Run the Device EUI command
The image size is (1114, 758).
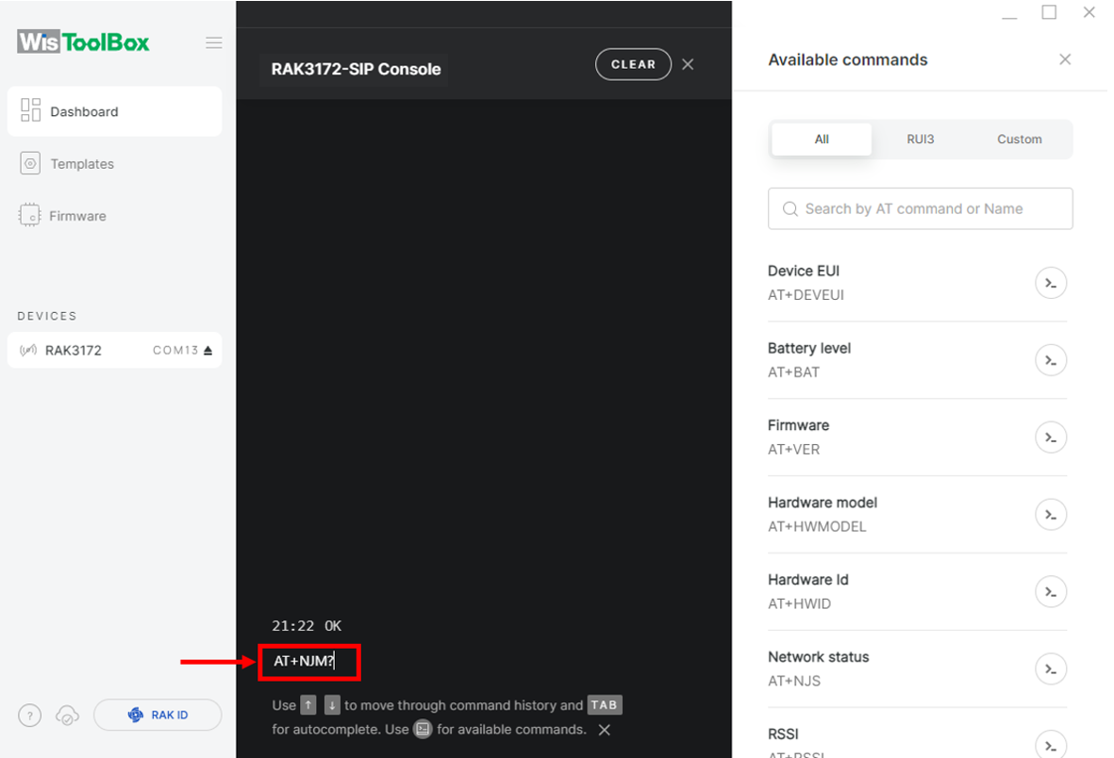[1051, 284]
